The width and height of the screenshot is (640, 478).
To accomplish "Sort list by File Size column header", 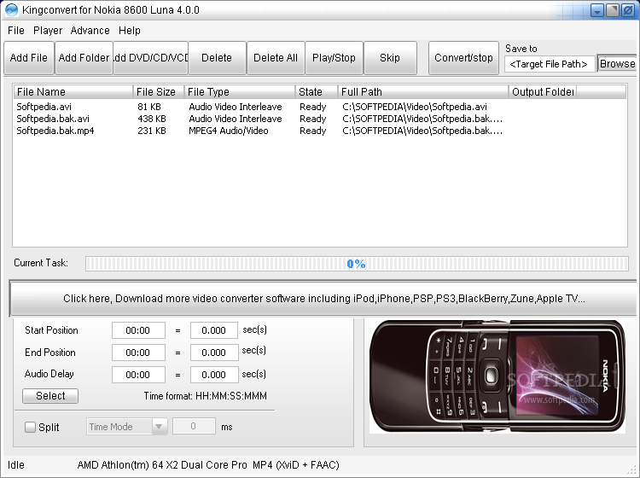I will pyautogui.click(x=159, y=92).
